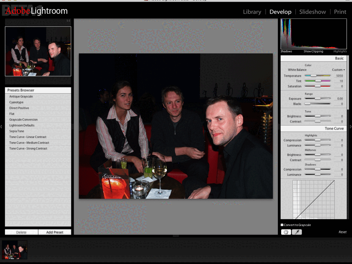Adjust the Shadows Compression slider
The image size is (352, 264).
tap(317, 169)
